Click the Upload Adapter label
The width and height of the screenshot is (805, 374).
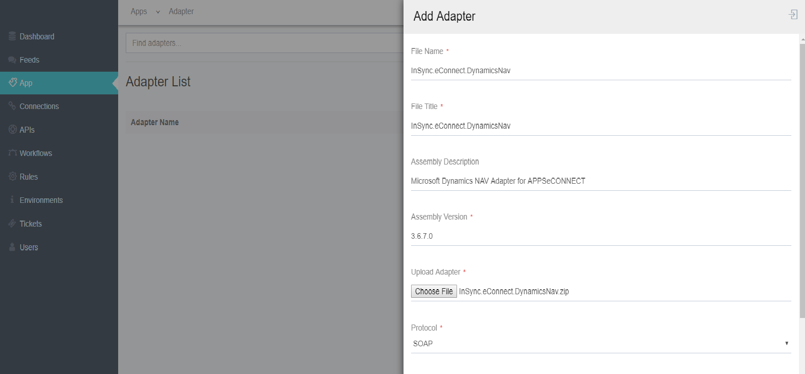(436, 272)
